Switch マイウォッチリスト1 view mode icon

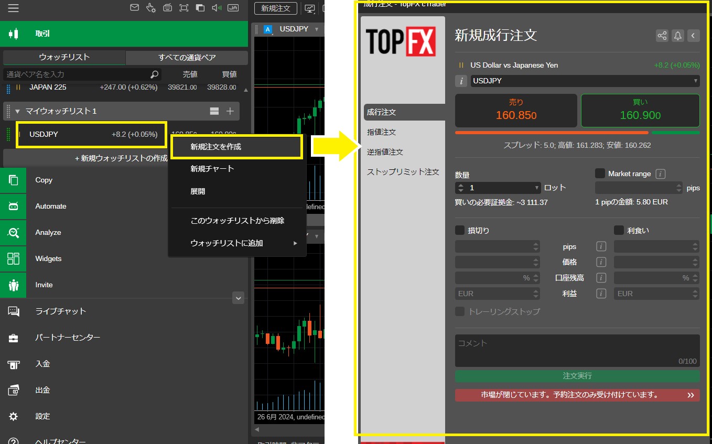tap(214, 111)
